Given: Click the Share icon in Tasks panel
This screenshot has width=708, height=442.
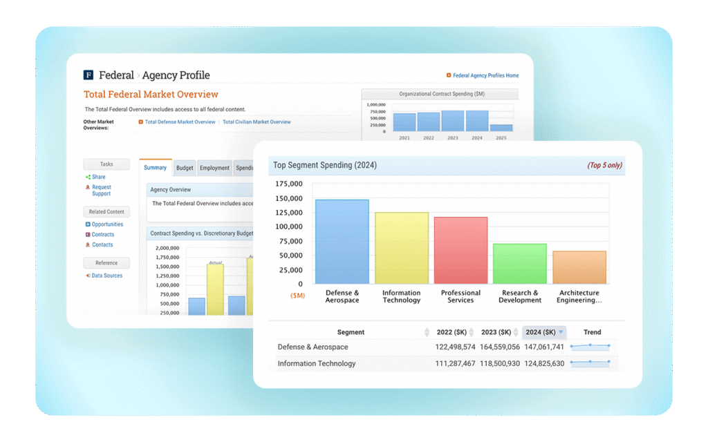Looking at the screenshot, I should [87, 177].
